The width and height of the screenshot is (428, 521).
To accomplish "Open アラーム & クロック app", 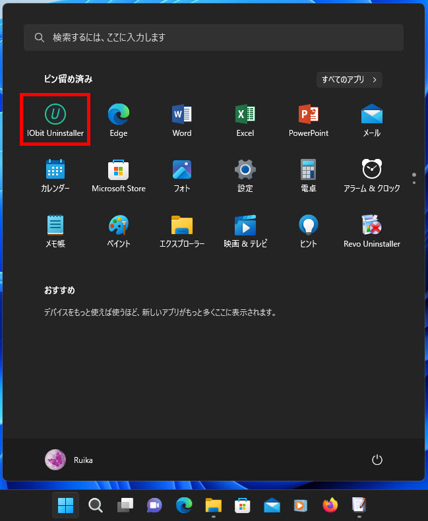I will [372, 175].
